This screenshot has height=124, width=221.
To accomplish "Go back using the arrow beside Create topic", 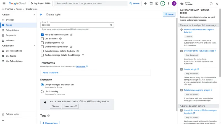I will click(41, 15).
